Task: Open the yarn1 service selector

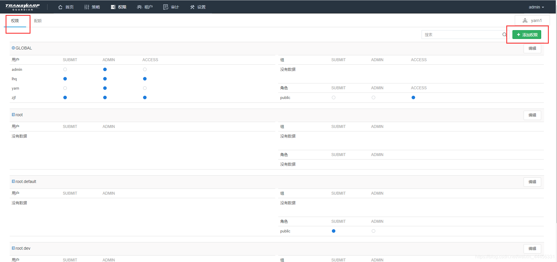Action: [532, 20]
